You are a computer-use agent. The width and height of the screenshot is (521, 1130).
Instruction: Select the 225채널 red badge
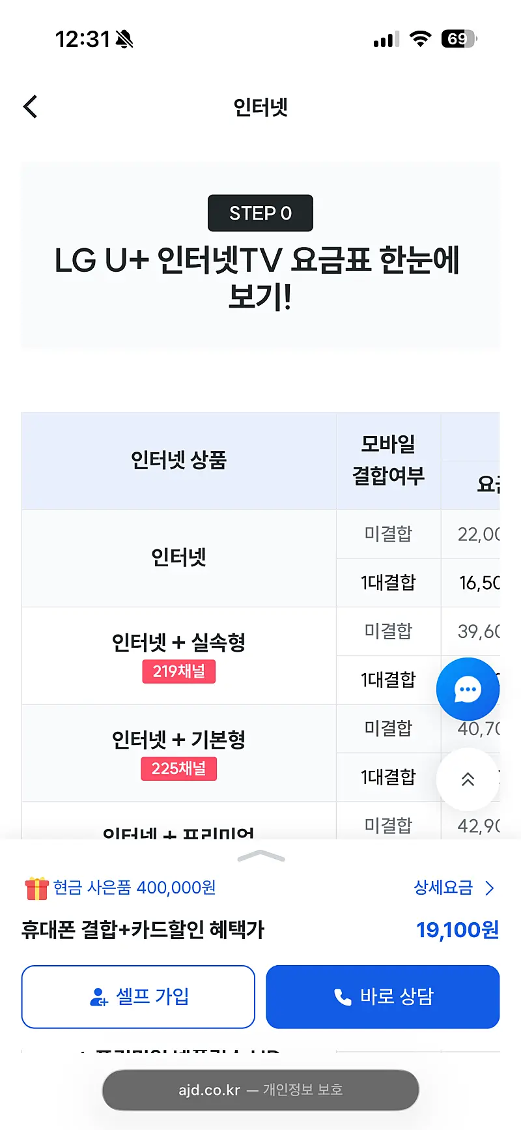click(178, 769)
